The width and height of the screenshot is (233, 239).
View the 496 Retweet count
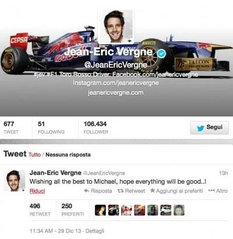coord(40,210)
